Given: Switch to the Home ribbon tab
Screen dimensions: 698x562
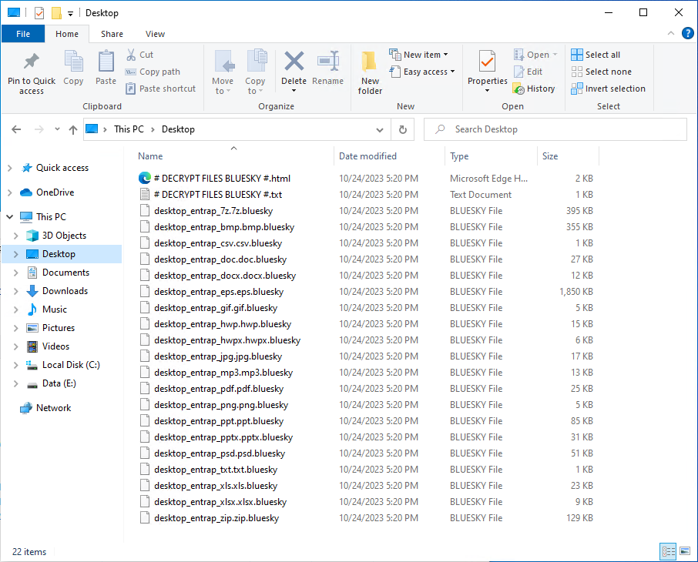Looking at the screenshot, I should [x=67, y=34].
